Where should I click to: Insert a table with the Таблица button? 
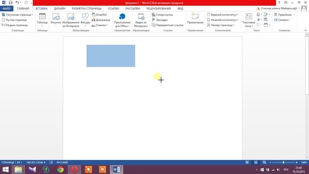pyautogui.click(x=42, y=20)
